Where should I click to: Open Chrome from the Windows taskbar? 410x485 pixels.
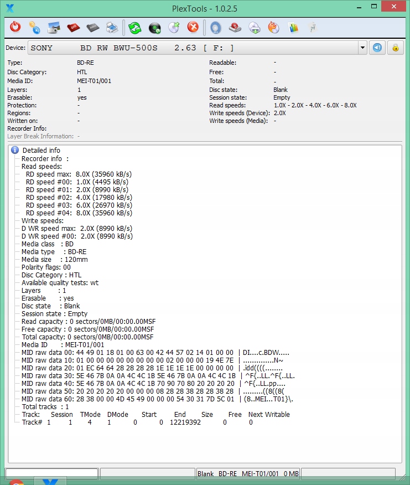(17, 482)
